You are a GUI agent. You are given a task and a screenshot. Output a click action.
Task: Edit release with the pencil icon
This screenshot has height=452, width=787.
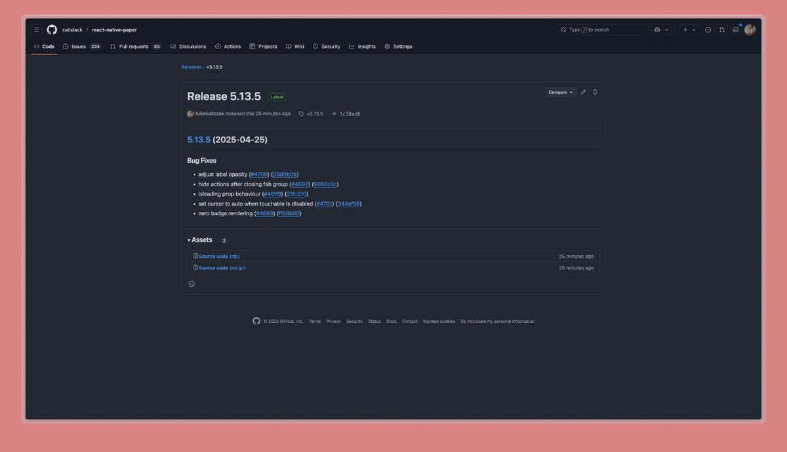pos(583,92)
